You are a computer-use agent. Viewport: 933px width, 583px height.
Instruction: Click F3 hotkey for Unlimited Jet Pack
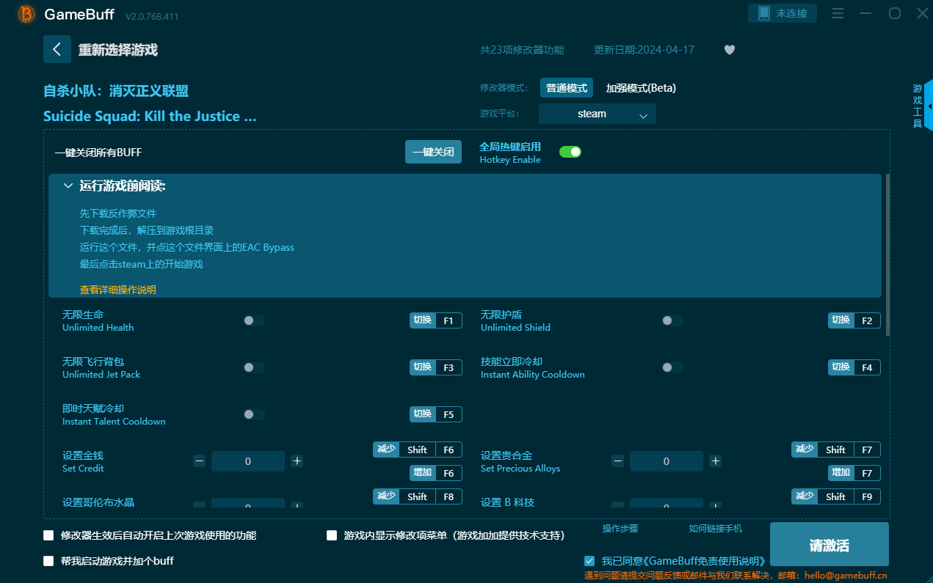[436, 367]
